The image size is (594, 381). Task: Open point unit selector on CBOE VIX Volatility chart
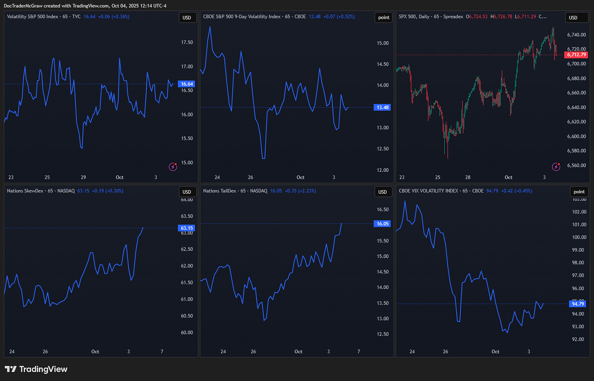click(x=579, y=192)
